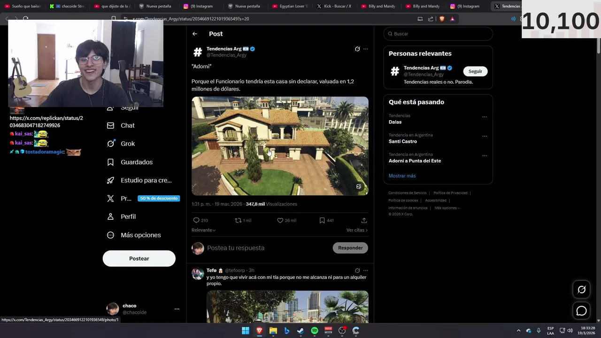601x338 pixels.
Task: Expand footer Más opciones menu
Action: point(447,208)
